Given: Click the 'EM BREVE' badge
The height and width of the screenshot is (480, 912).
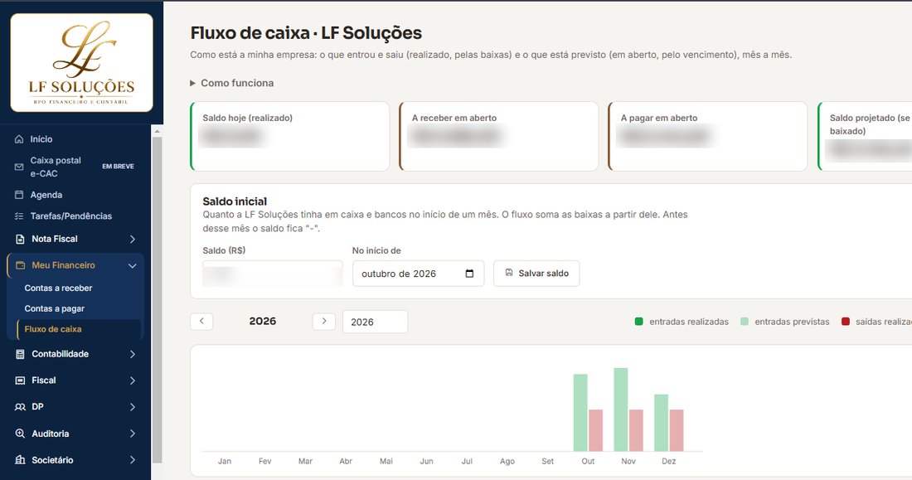Looking at the screenshot, I should (118, 167).
